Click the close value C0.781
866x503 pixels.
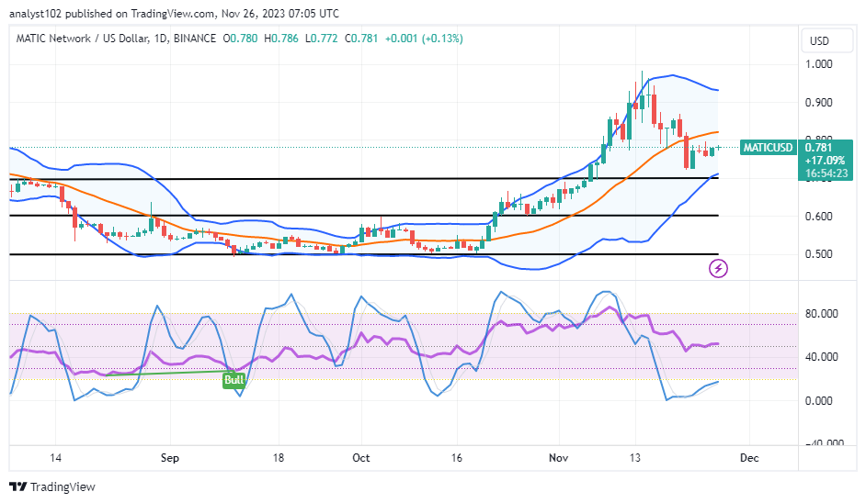coord(362,39)
